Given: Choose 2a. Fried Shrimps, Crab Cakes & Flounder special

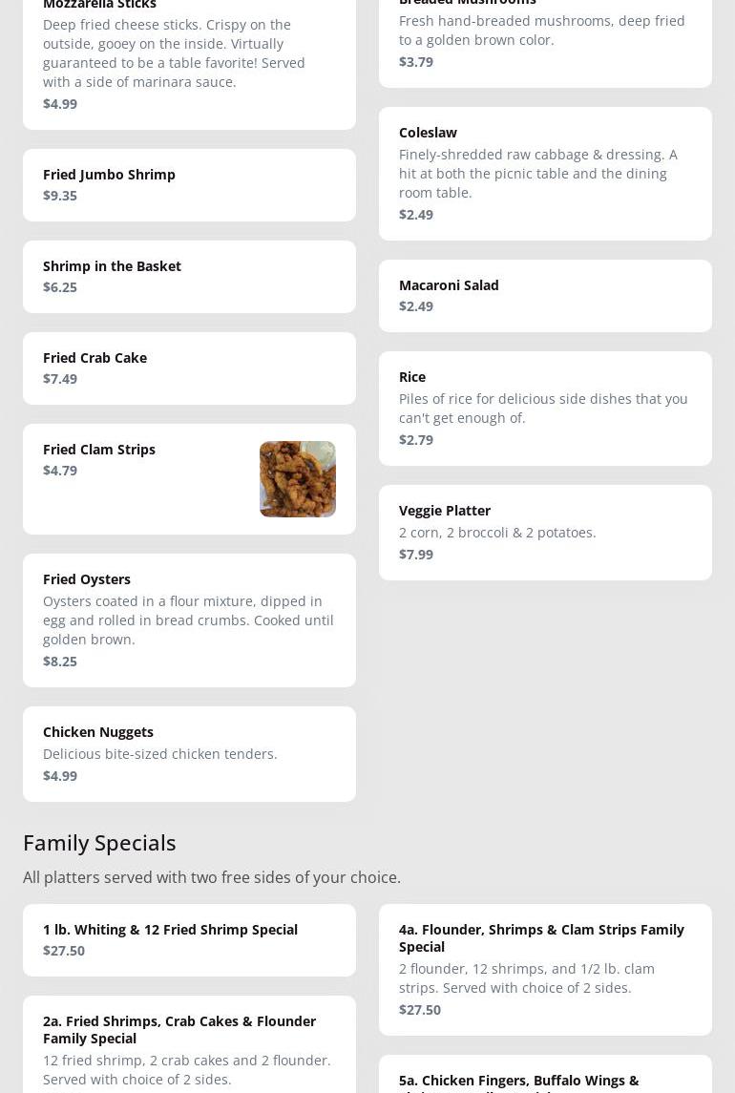Looking at the screenshot, I should click(189, 1045).
